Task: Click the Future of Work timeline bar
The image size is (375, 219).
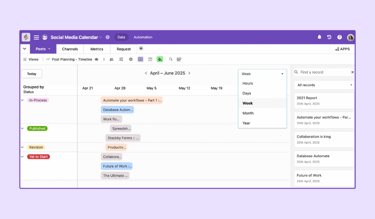Action: point(117,166)
